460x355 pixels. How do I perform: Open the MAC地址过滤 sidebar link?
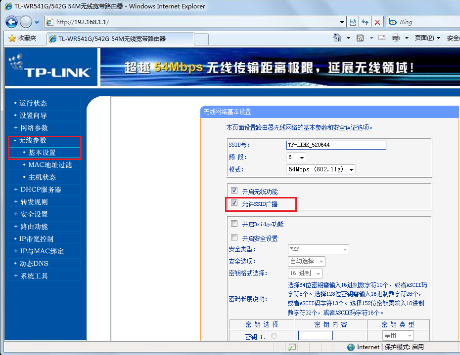(x=49, y=165)
